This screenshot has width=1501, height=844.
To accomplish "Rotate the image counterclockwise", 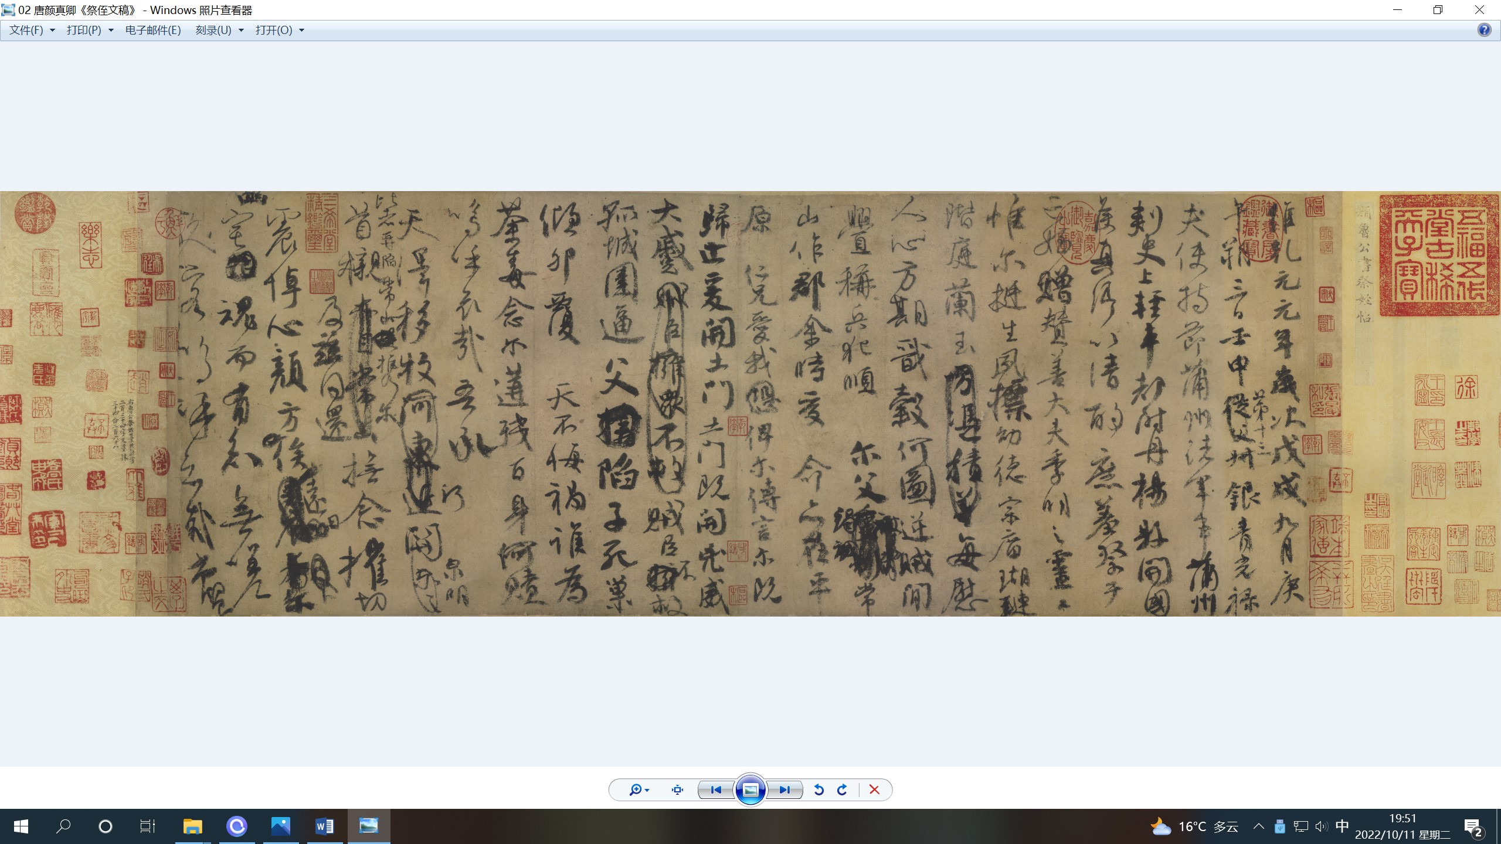I will coord(819,790).
